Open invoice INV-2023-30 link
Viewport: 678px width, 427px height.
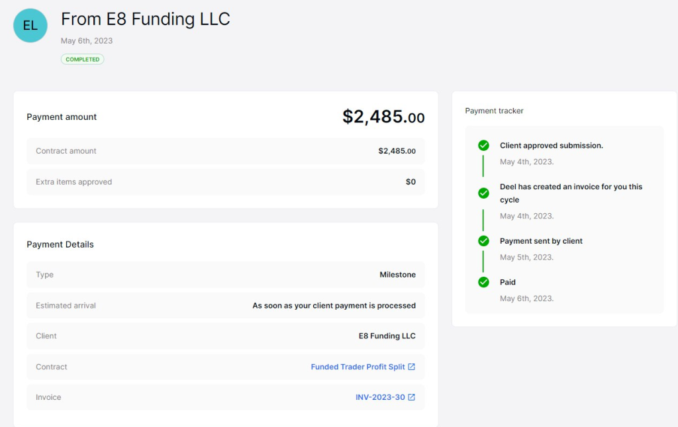click(x=380, y=397)
